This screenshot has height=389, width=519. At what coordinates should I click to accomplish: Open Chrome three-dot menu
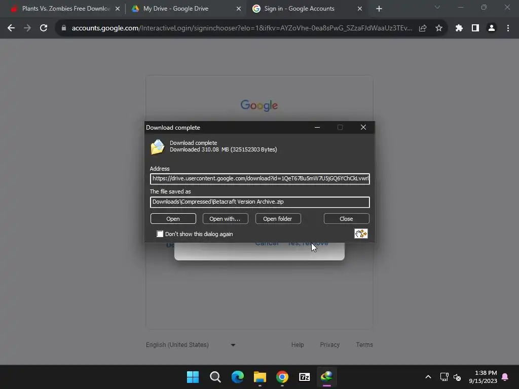click(x=508, y=28)
